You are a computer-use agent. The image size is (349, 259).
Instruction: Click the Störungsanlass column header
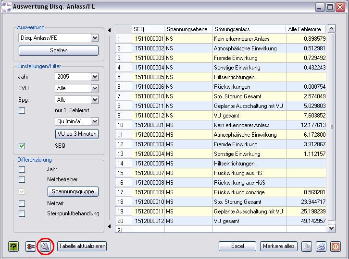[249, 29]
